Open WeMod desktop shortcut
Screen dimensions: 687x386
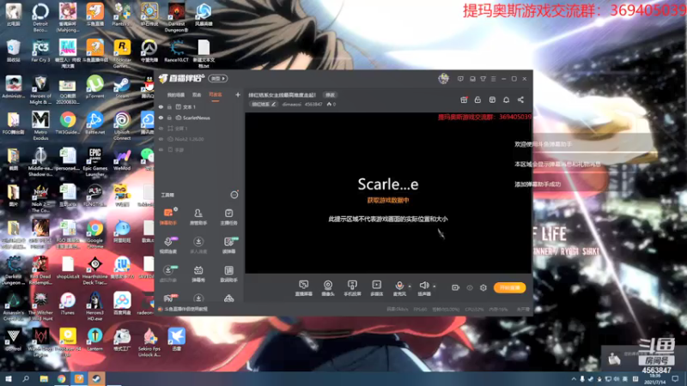coord(122,160)
